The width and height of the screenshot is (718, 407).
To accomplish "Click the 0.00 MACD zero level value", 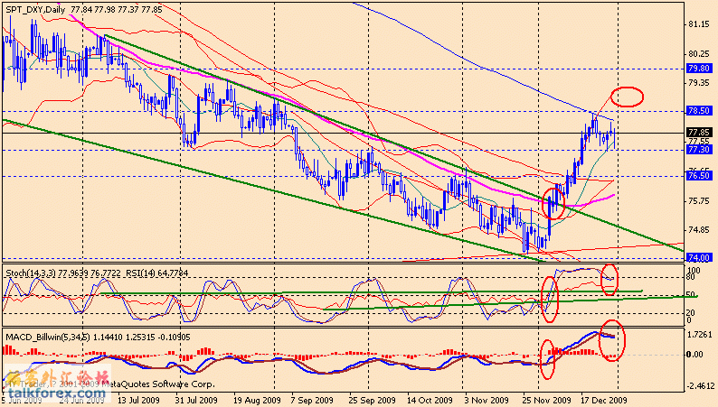I will 695,355.
